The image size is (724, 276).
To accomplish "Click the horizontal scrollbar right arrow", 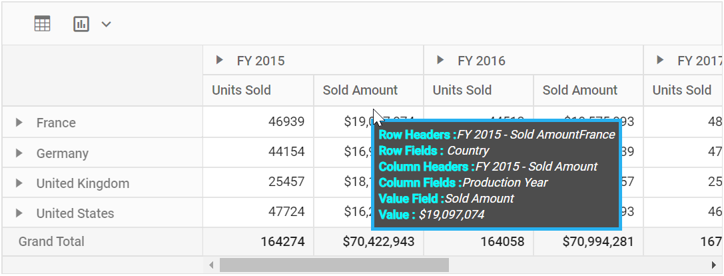I will click(x=713, y=265).
